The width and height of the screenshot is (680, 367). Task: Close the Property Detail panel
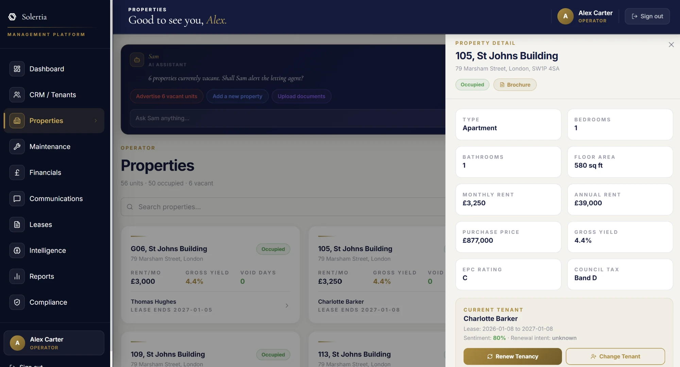(x=671, y=45)
